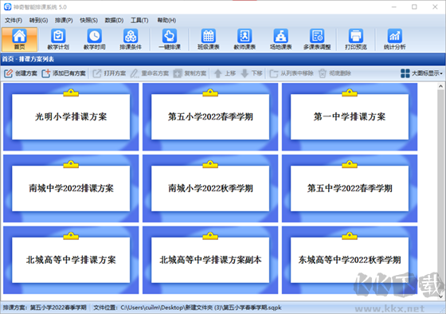Run 一键排课 from the toolbar

(170, 39)
